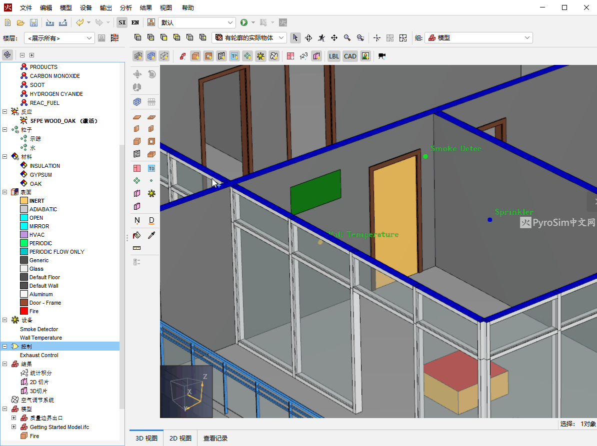Select the pan view tool

tap(334, 37)
